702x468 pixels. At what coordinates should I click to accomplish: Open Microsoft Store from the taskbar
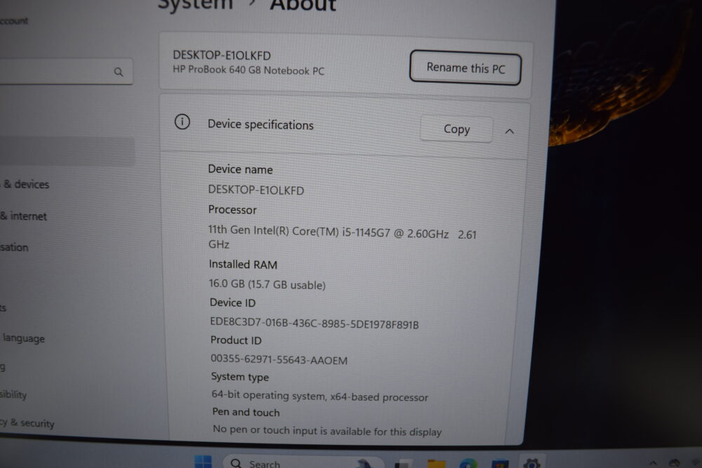point(500,464)
